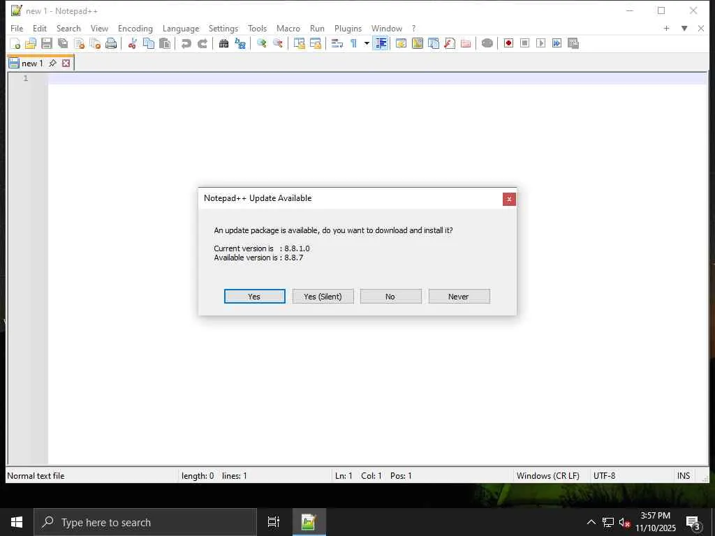Open the Folder as Workspace icon
Image resolution: width=715 pixels, height=536 pixels.
tap(466, 43)
